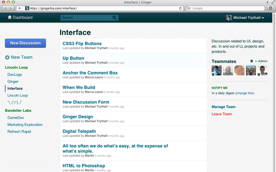Screen dimensions: 276x172
Task: Open the CSS3 Flip Buttons discussion
Action: click(82, 43)
